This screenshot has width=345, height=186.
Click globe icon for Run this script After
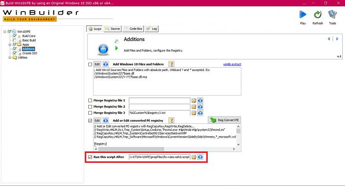200,157
